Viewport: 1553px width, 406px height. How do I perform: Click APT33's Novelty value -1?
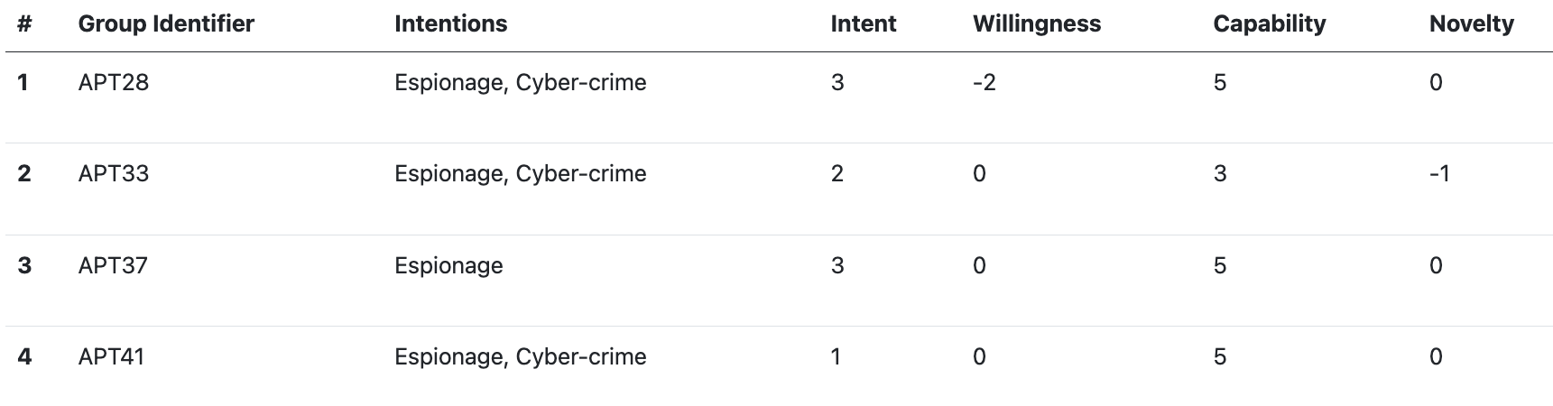click(1439, 174)
